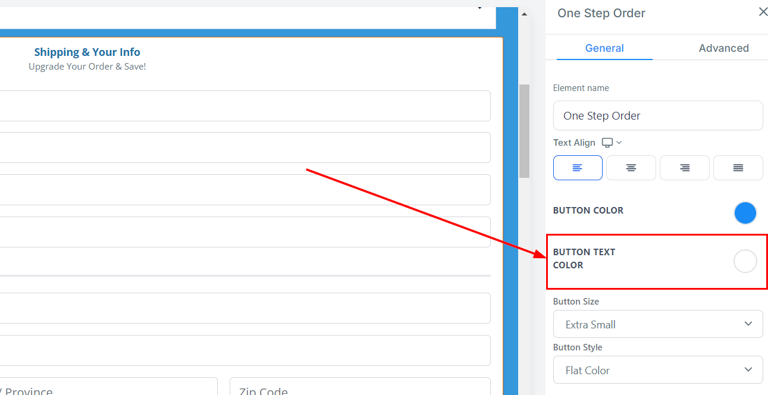Click the Element name input field
This screenshot has width=768, height=395.
[x=657, y=115]
